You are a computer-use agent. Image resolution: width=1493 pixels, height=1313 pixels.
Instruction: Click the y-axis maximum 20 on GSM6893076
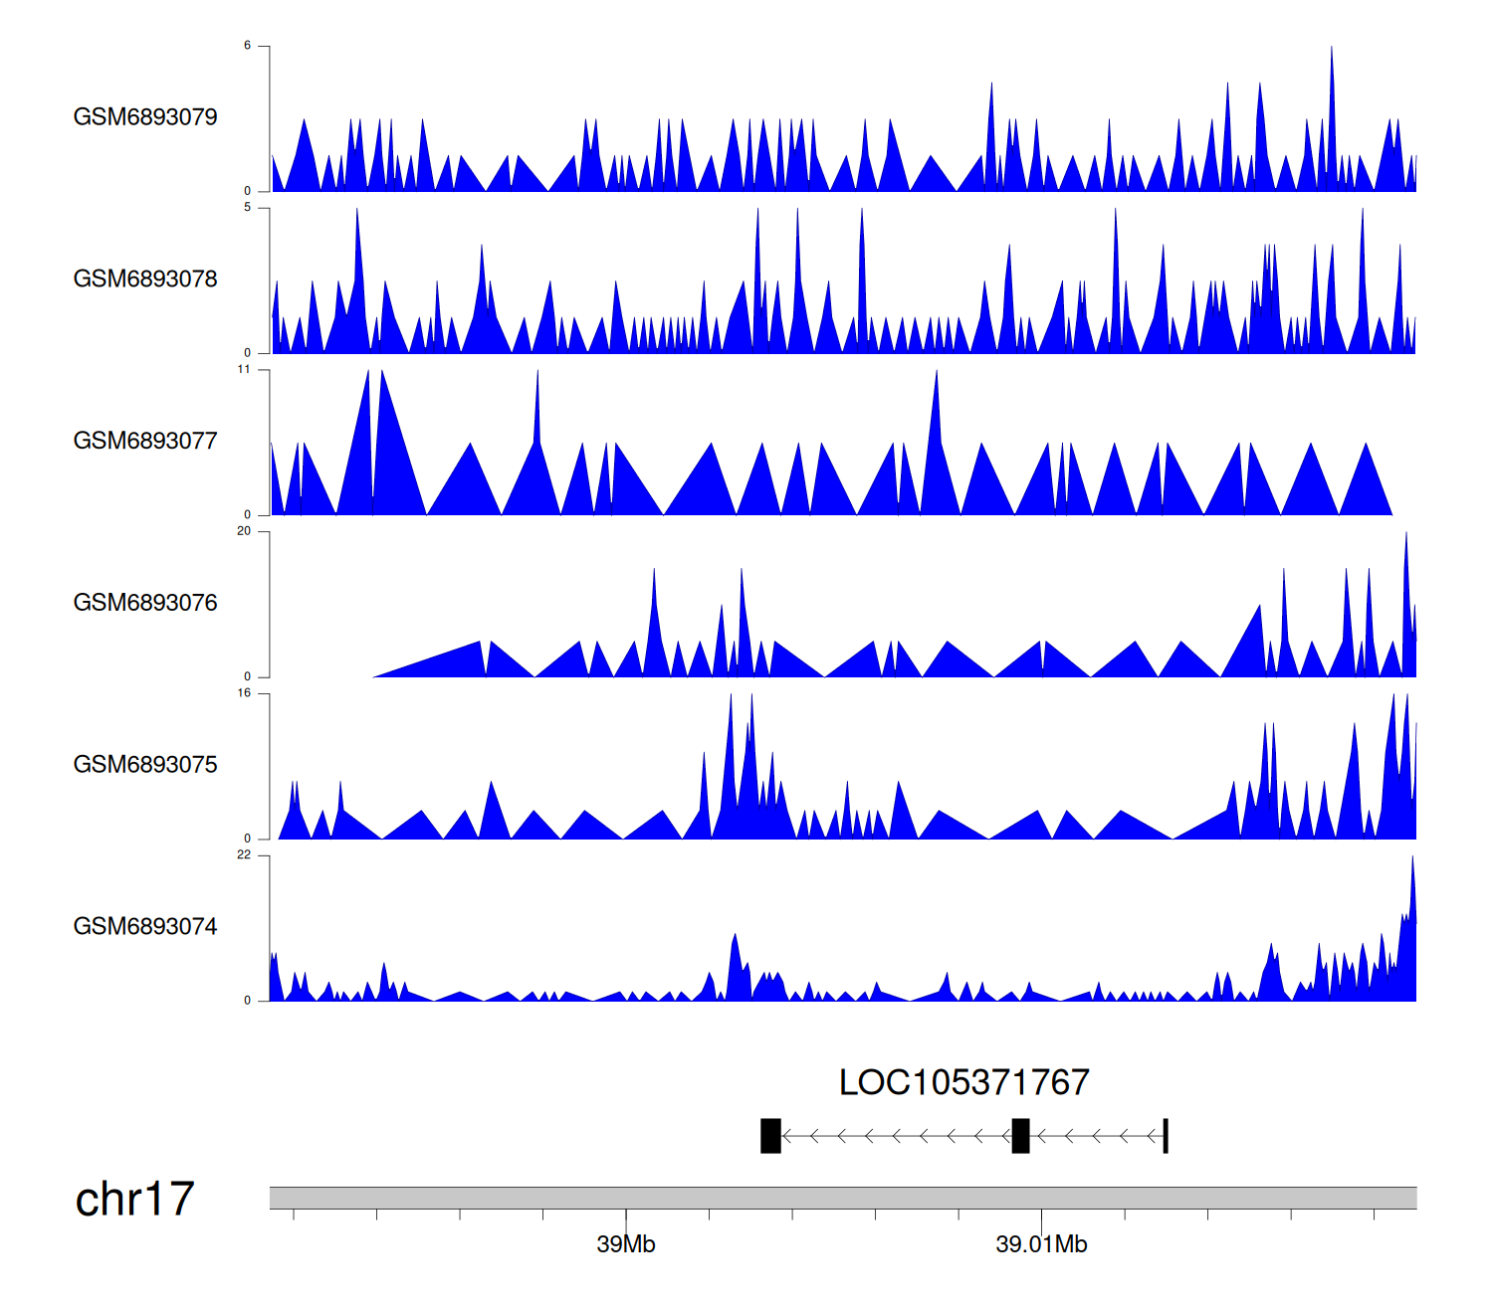pos(244,531)
